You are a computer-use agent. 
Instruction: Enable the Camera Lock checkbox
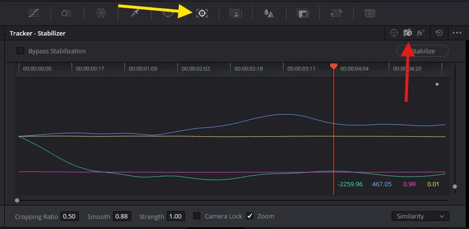(x=197, y=216)
